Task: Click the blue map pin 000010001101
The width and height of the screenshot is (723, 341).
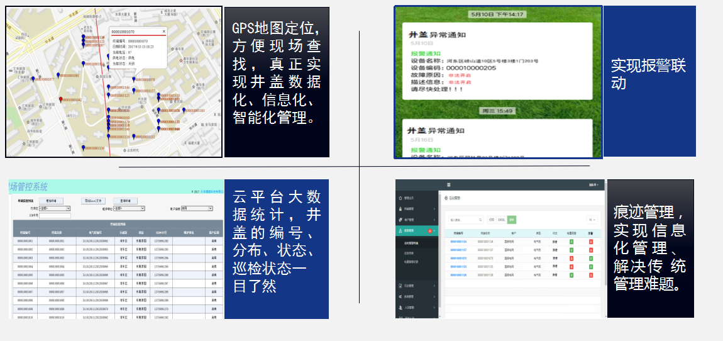Action: point(184,110)
